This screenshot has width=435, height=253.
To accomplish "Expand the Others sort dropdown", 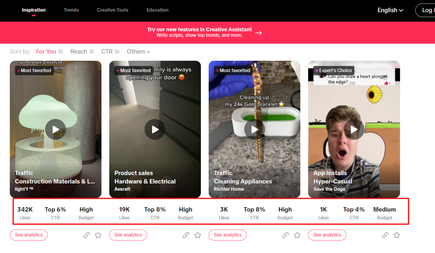I will [x=139, y=51].
